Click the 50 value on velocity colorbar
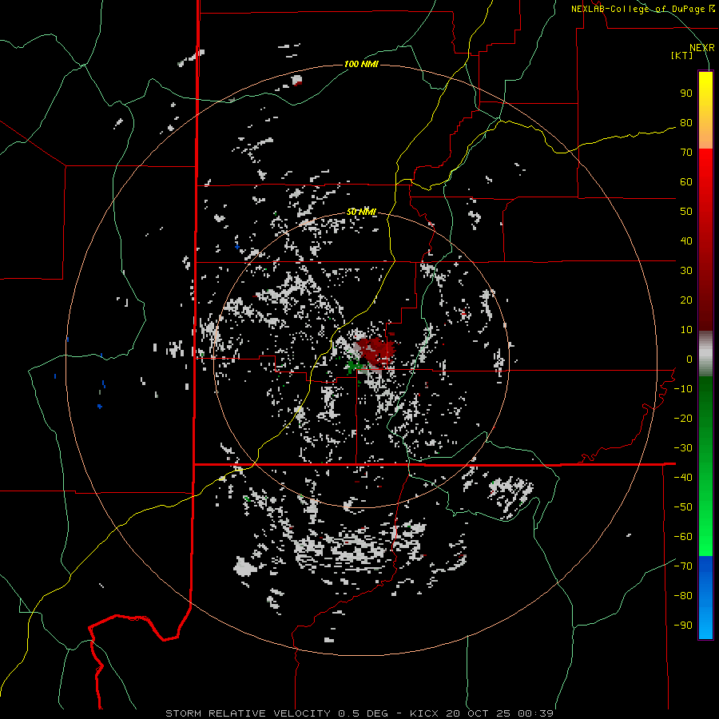Image resolution: width=719 pixels, height=719 pixels. pyautogui.click(x=686, y=212)
